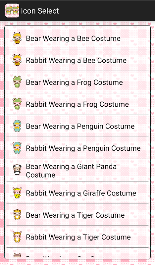Tap the bear in frog costume icon
Image resolution: width=155 pixels, height=265 pixels.
point(17,82)
